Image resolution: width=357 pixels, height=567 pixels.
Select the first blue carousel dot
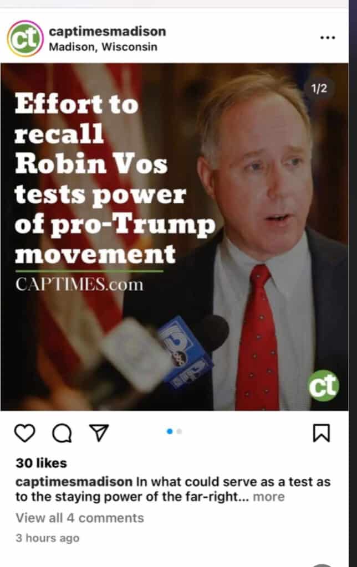click(x=170, y=431)
